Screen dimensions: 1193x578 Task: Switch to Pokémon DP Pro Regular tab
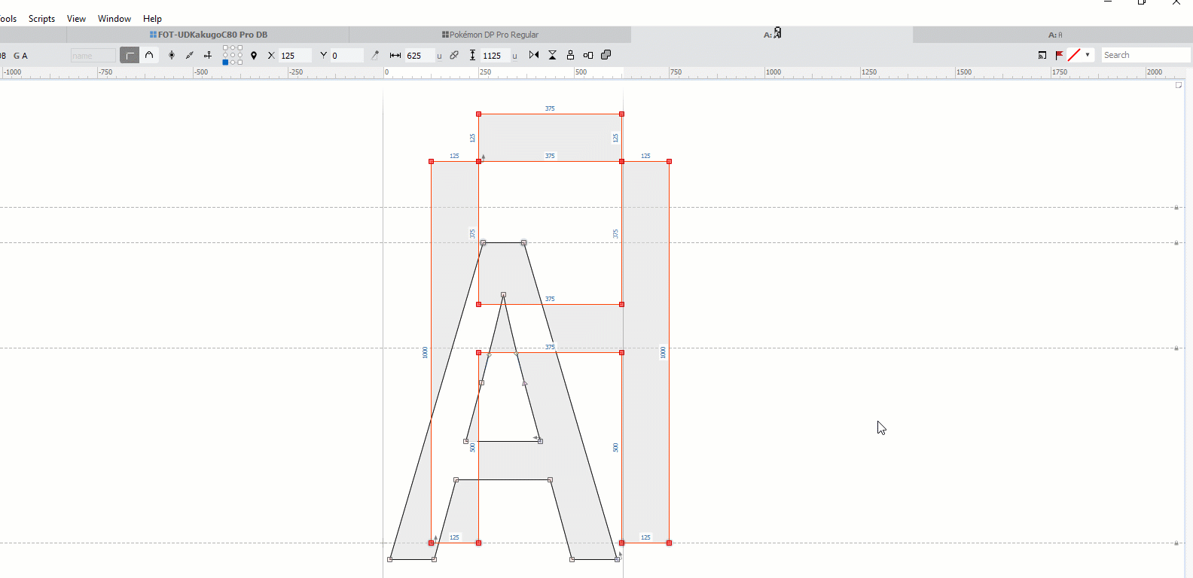tap(490, 35)
